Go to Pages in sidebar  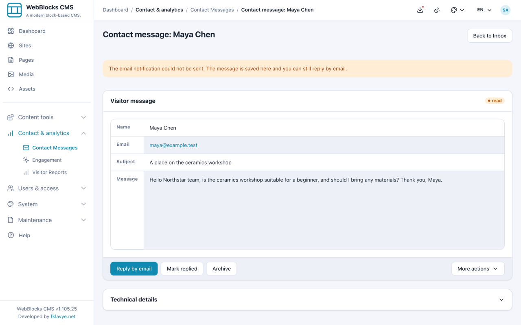(47, 60)
